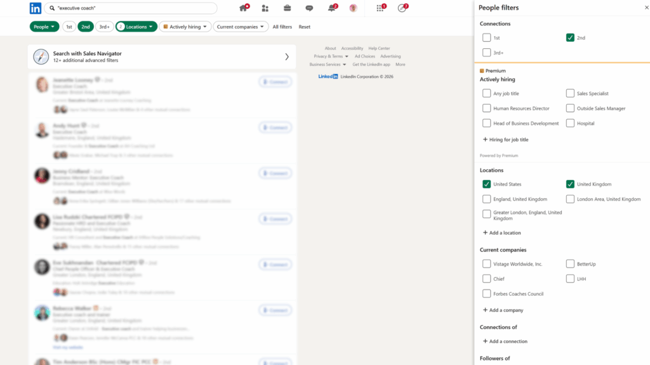Open the Messaging chat icon
Viewport: 650px width, 365px height.
pos(309,8)
